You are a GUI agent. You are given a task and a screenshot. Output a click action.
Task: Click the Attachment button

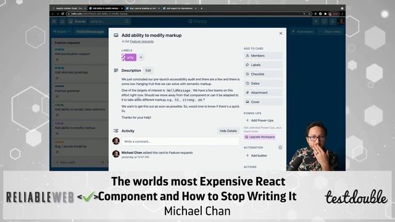(263, 92)
